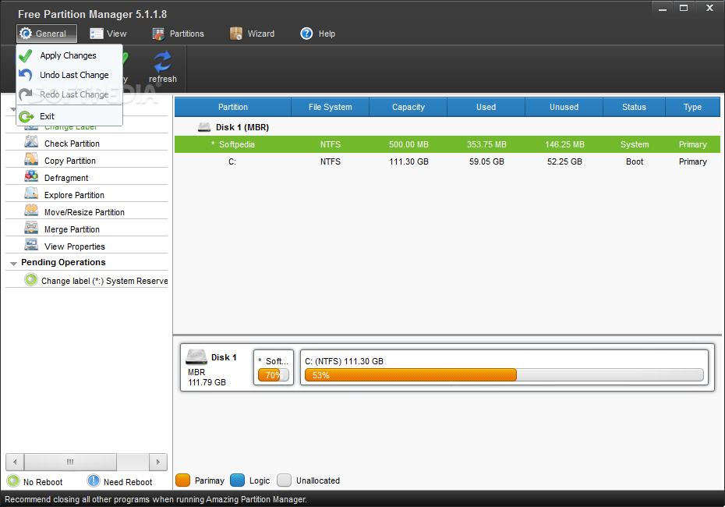Click the orange Primary legend swatch
The width and height of the screenshot is (725, 507).
click(x=183, y=480)
